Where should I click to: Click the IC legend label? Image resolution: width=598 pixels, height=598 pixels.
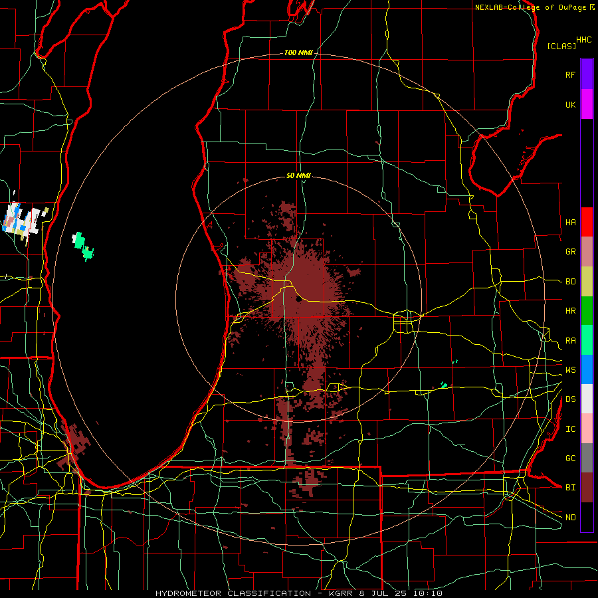pos(571,429)
